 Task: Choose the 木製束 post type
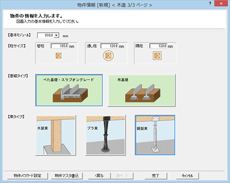(56, 135)
